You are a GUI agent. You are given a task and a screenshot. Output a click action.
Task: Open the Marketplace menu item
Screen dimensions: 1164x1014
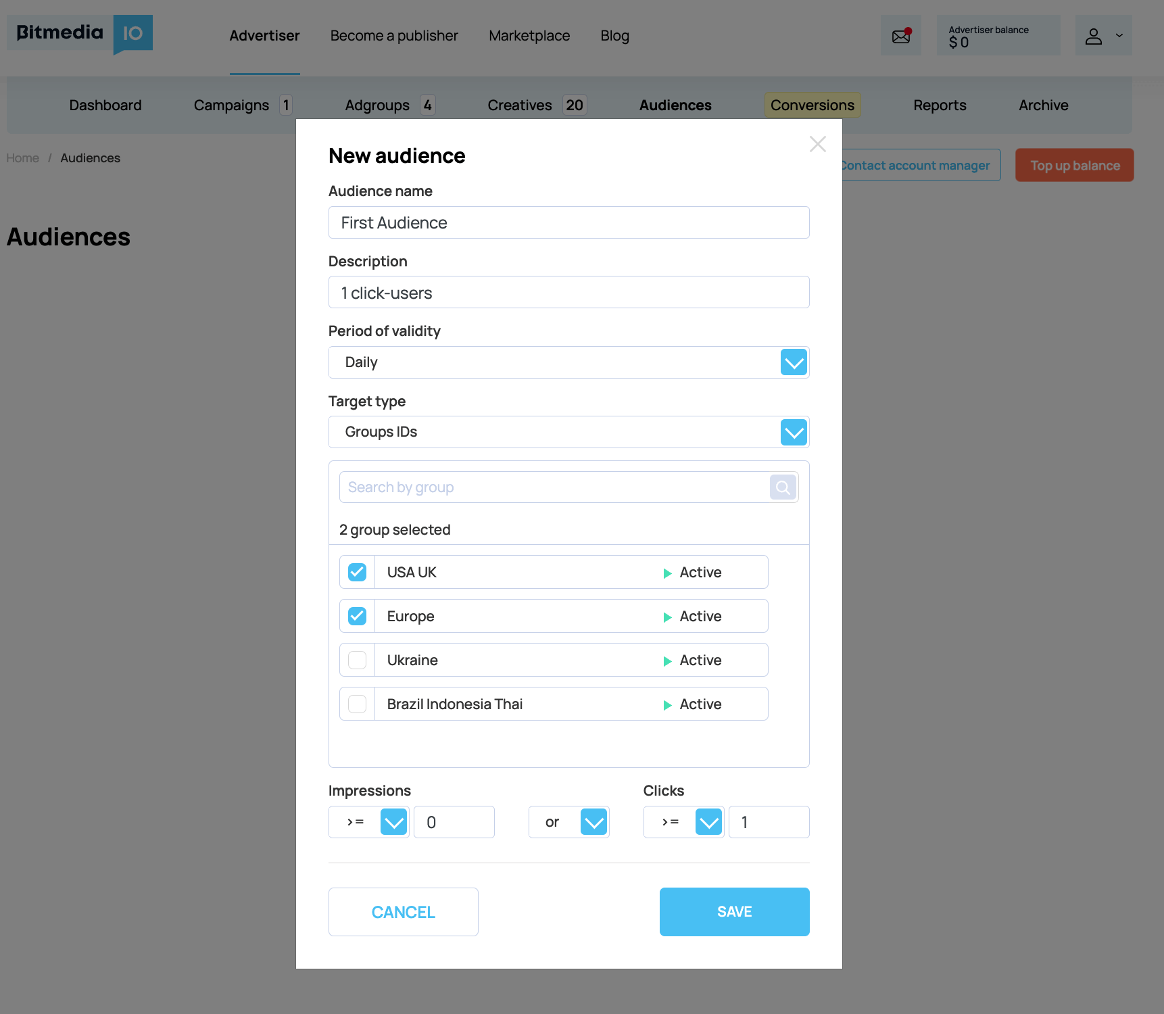pyautogui.click(x=529, y=35)
